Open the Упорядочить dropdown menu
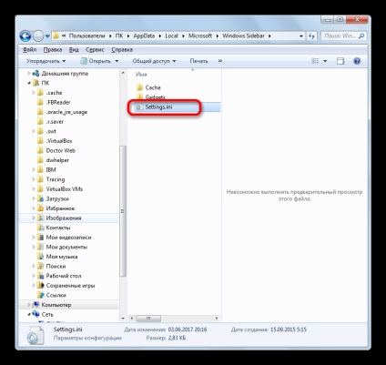This screenshot has height=365, width=386. (x=46, y=61)
